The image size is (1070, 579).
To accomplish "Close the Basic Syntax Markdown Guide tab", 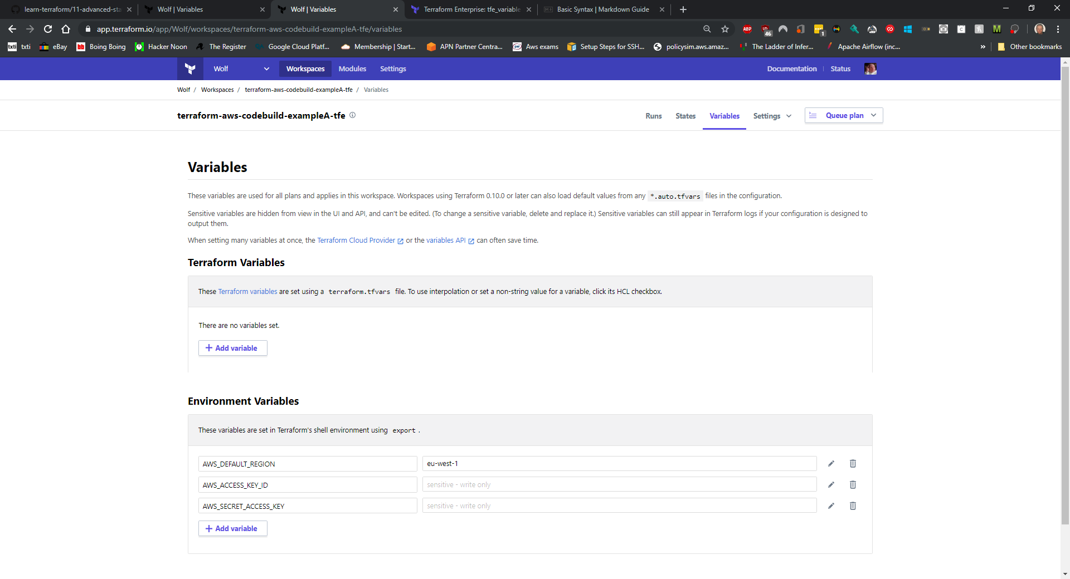I will (x=662, y=9).
